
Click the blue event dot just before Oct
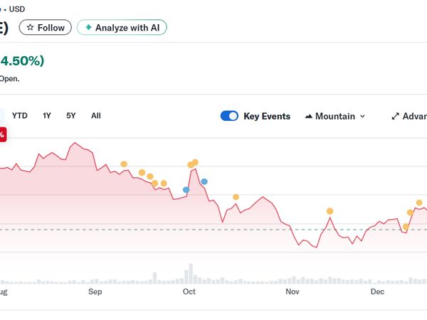186,190
